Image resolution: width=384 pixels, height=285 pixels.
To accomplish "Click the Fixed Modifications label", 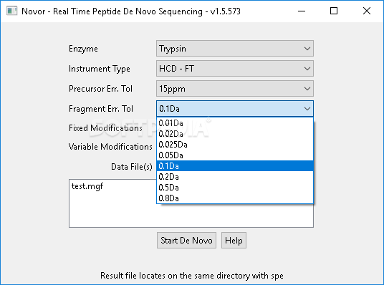I will pos(105,128).
